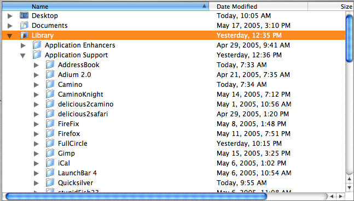Expand the delicious2camino folder
This screenshot has width=354, height=201.
36,104
